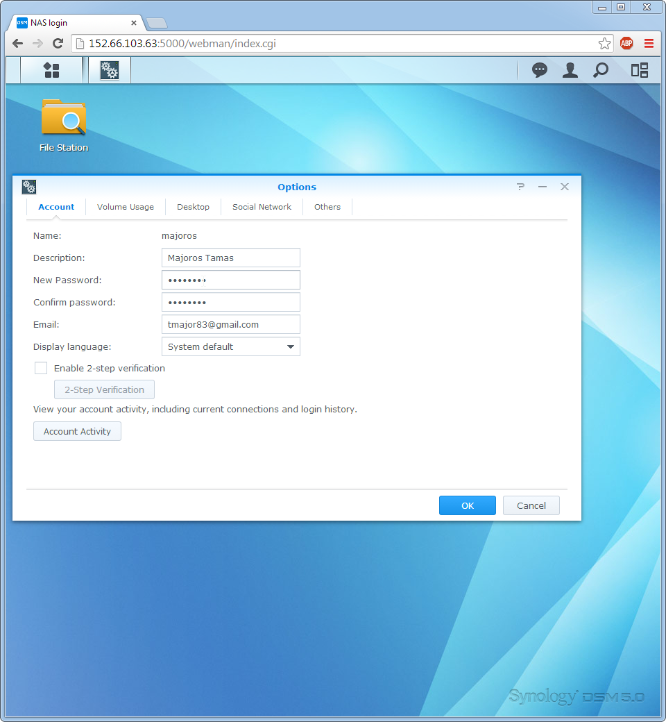Open the user account menu icon
Screen dimensions: 666x722
(x=570, y=70)
